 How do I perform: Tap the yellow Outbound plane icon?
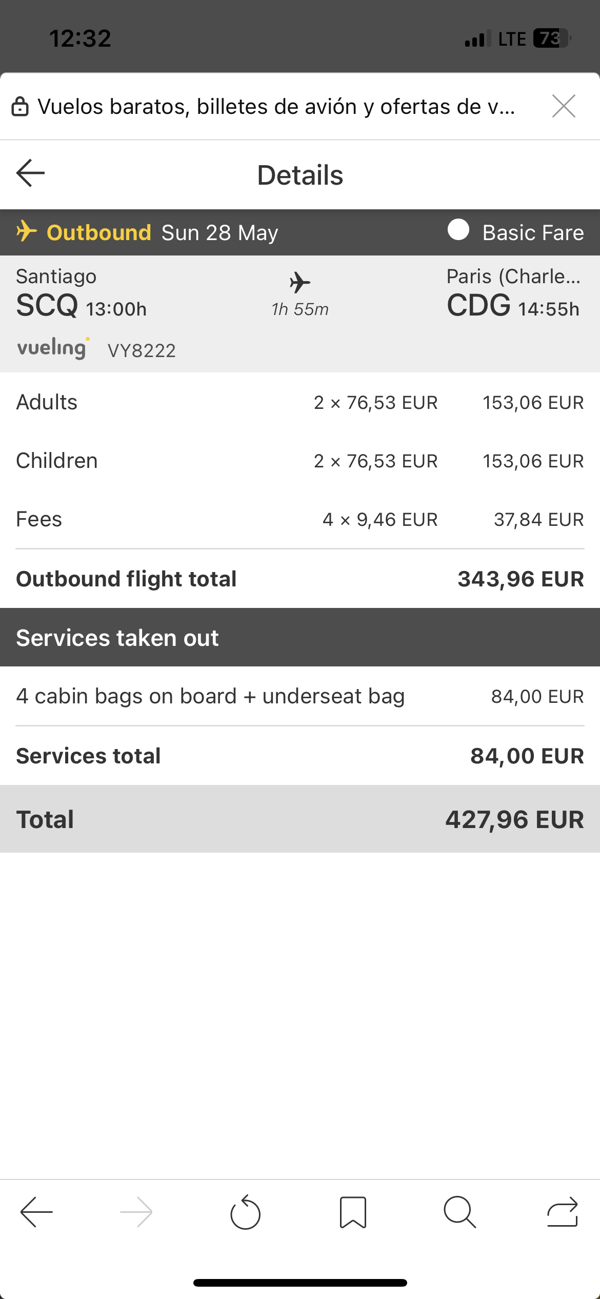pos(27,231)
